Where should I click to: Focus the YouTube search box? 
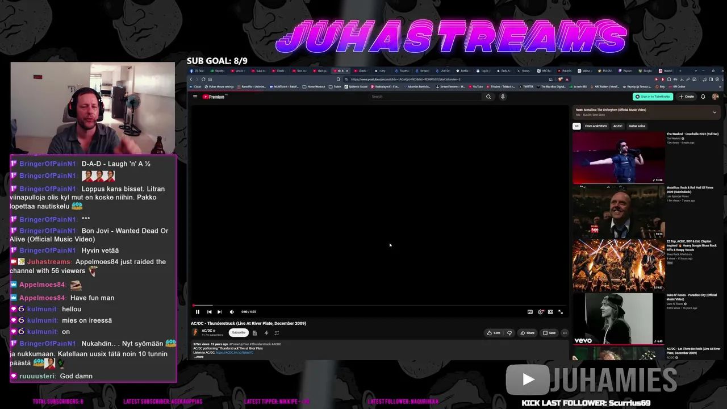pyautogui.click(x=426, y=97)
